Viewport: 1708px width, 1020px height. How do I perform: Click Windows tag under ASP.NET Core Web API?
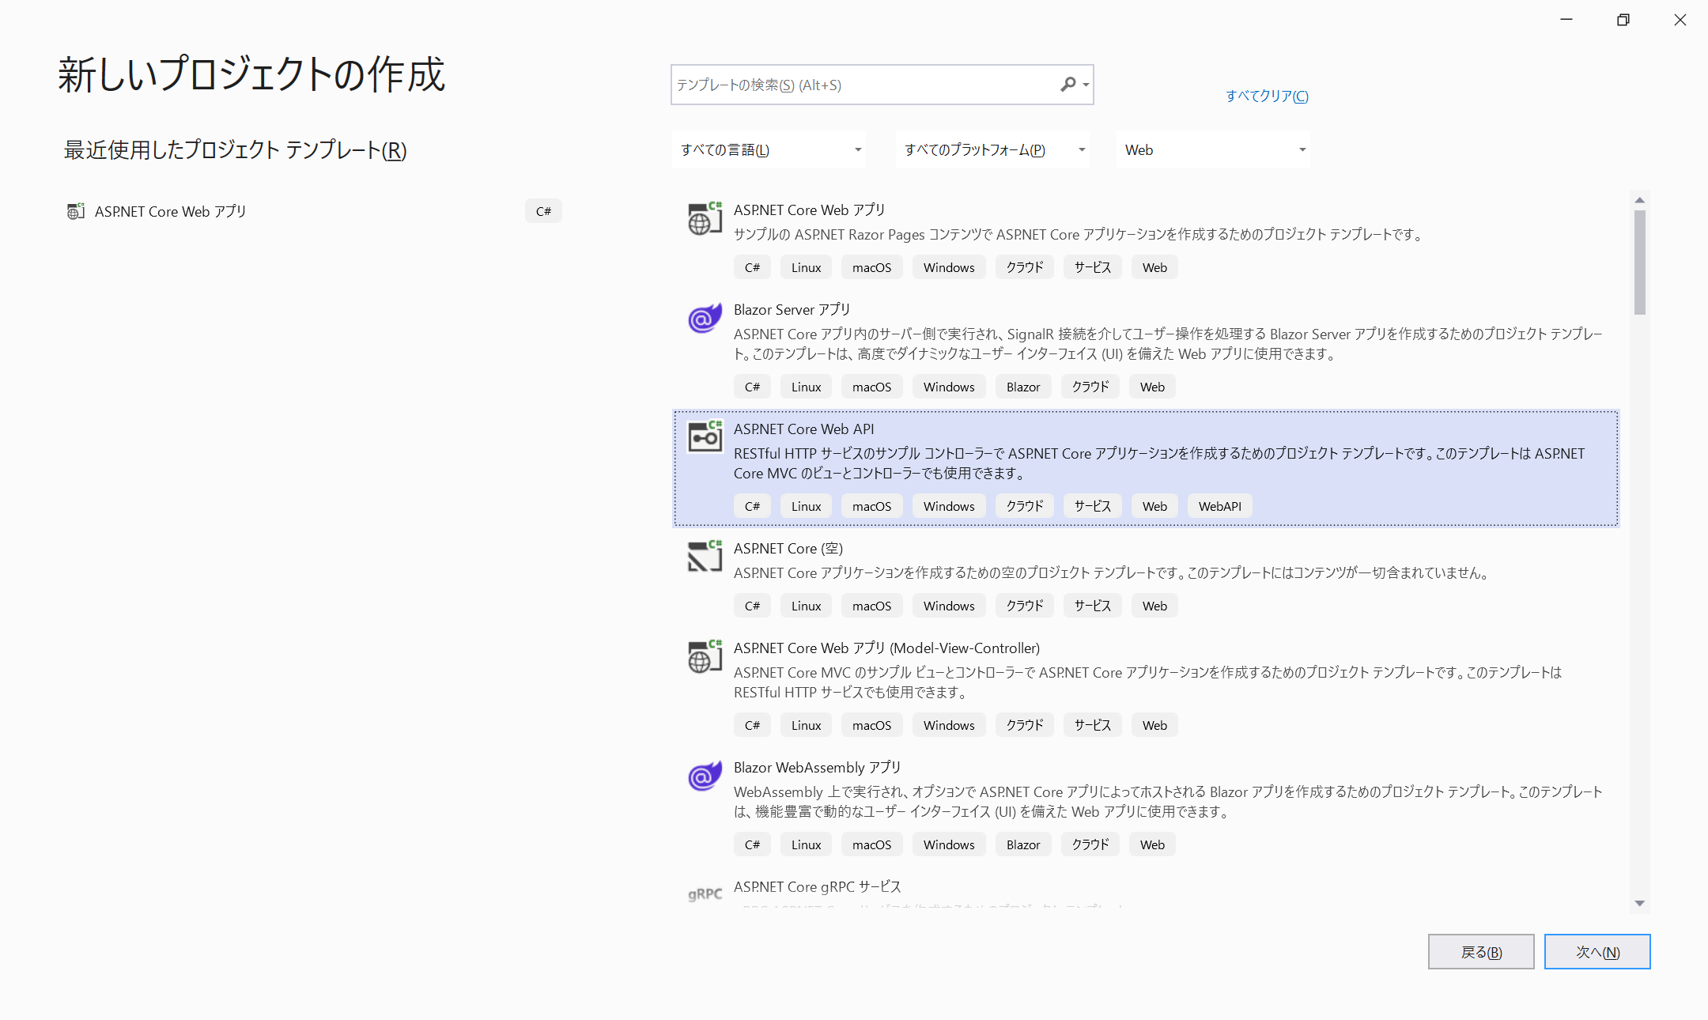point(949,506)
